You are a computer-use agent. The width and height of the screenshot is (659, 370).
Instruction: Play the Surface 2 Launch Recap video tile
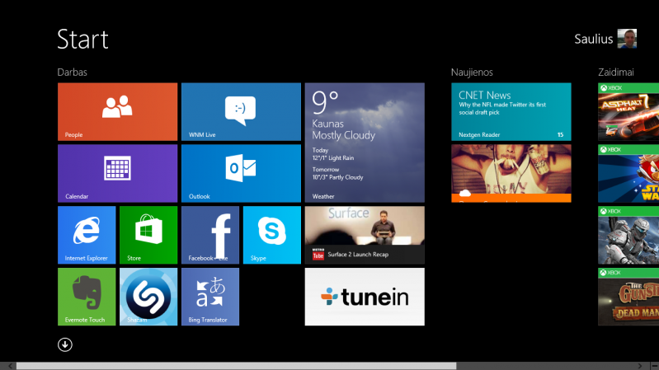coord(365,235)
